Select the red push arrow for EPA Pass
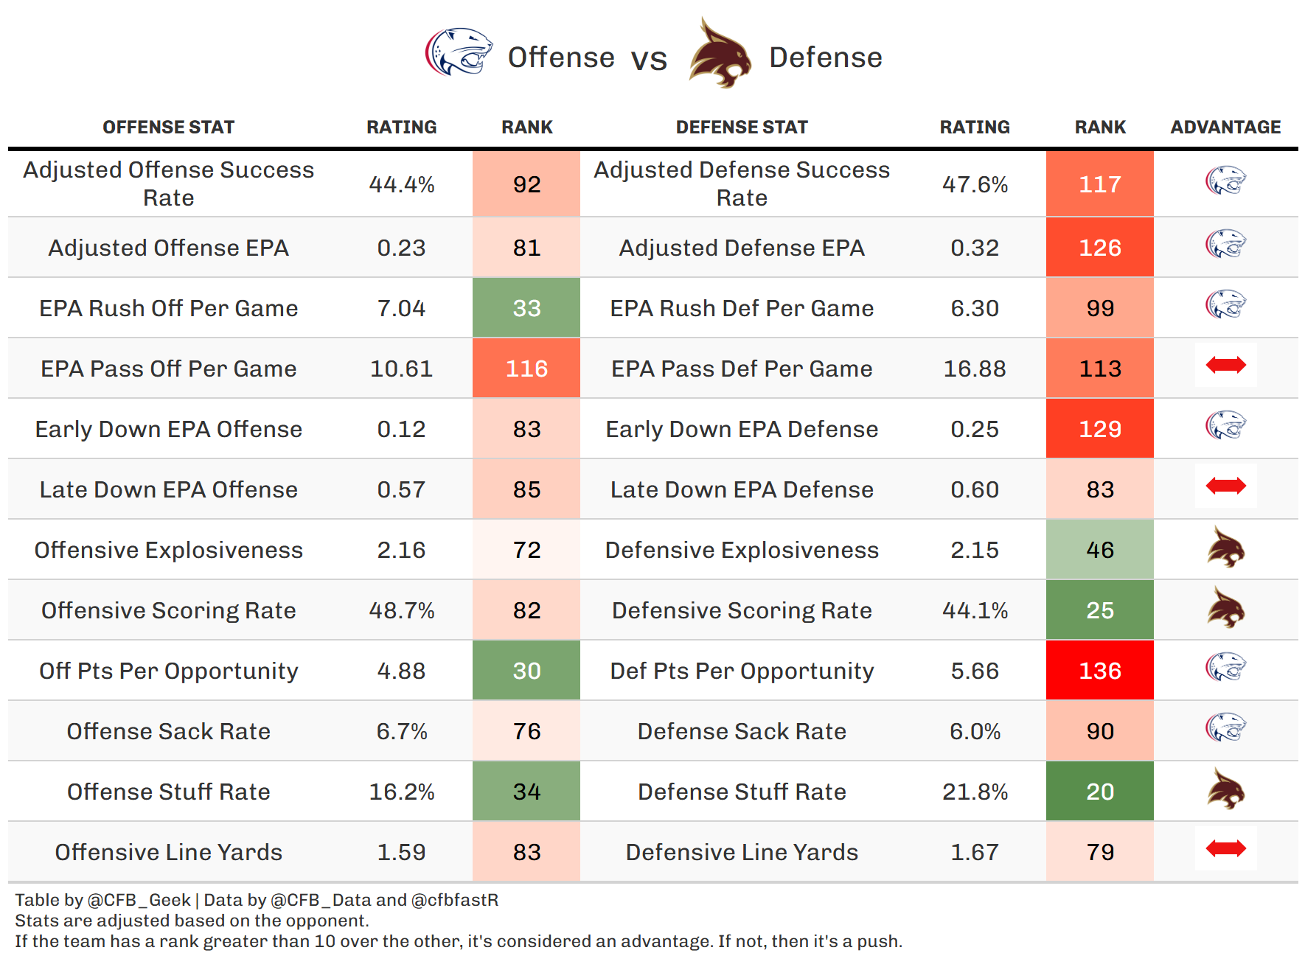This screenshot has width=1305, height=967. point(1225,365)
